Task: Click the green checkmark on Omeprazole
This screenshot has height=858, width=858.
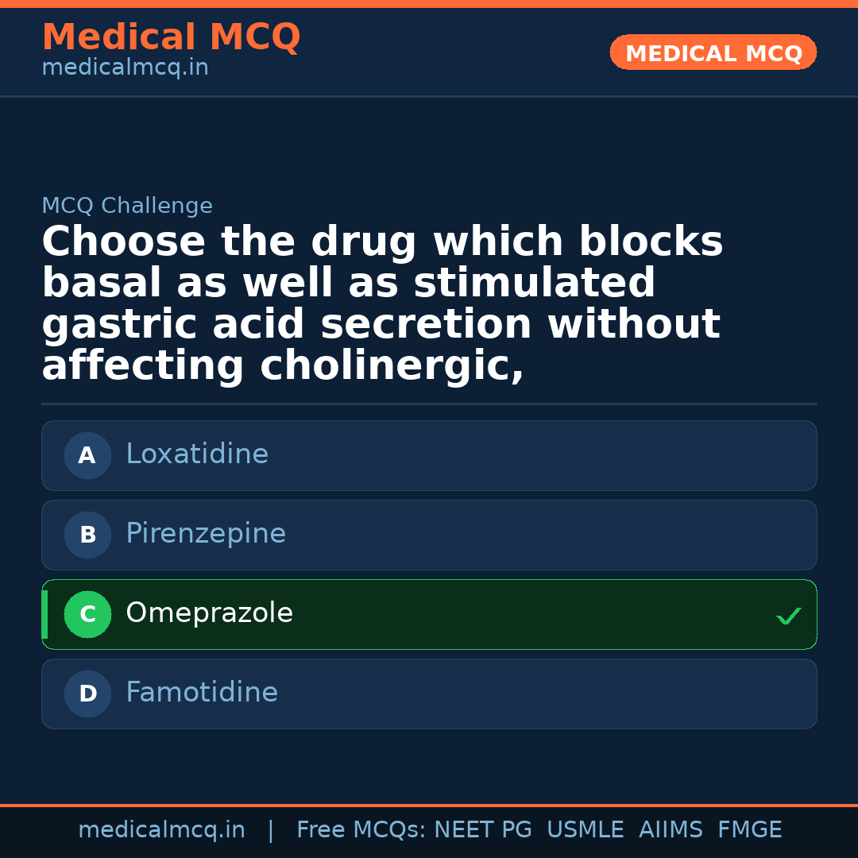Action: (x=788, y=616)
